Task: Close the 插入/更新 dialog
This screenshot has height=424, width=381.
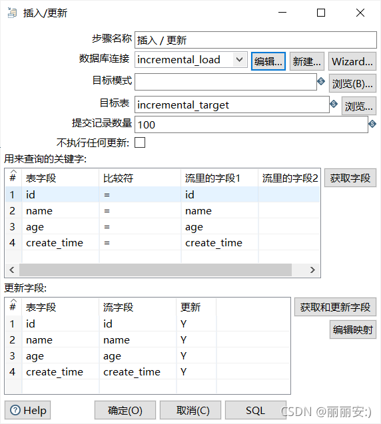Action: [360, 13]
